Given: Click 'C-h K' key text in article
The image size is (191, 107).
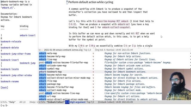Looking at the screenshot, I should pyautogui.click(x=72, y=24).
